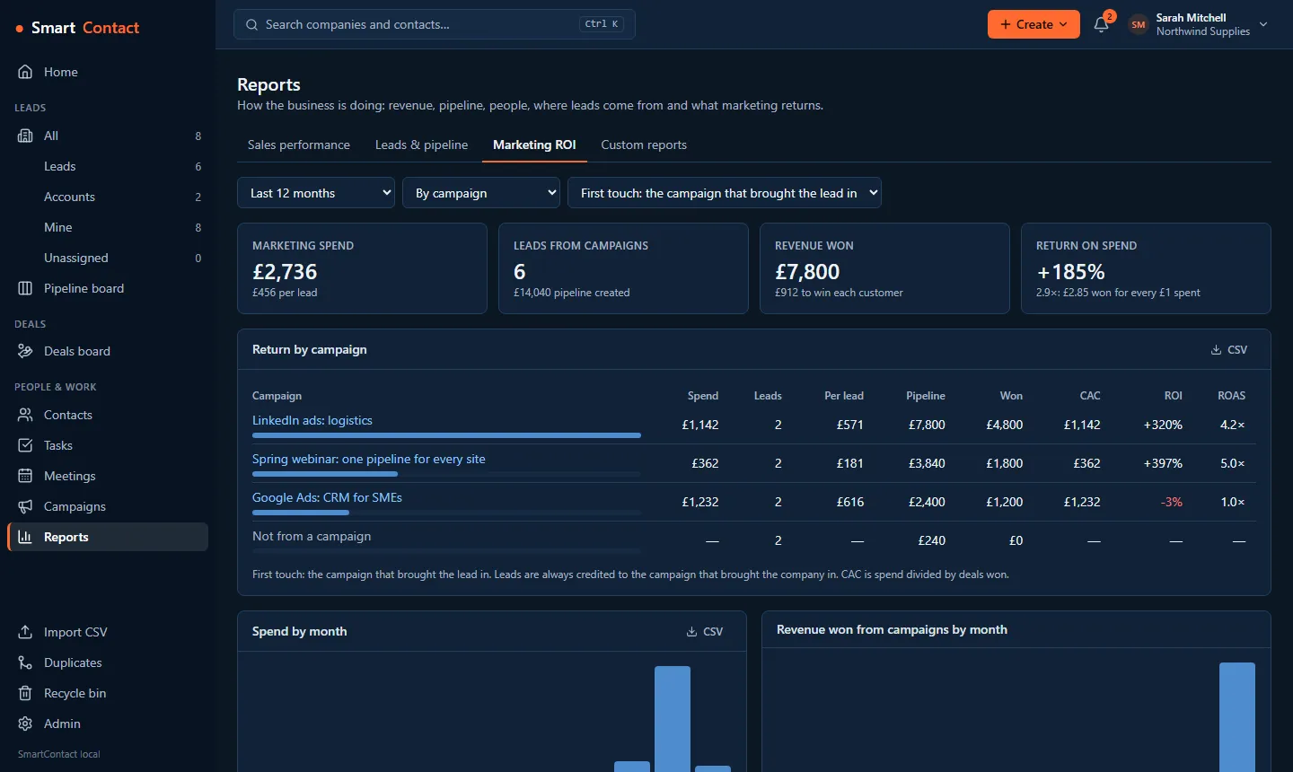Open the Last 12 months period dropdown
Image resolution: width=1293 pixels, height=772 pixels.
coord(316,193)
